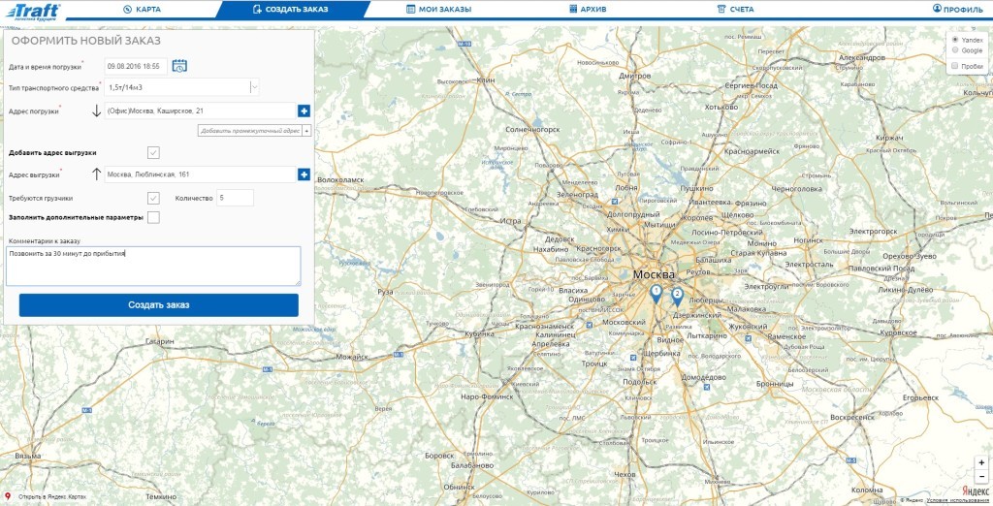Click the order comments text area
993x506 pixels.
(x=153, y=266)
